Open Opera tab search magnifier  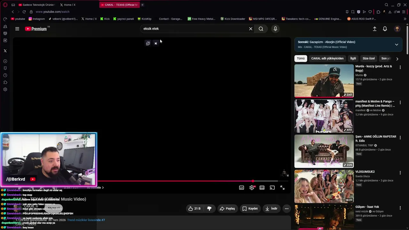pyautogui.click(x=386, y=5)
